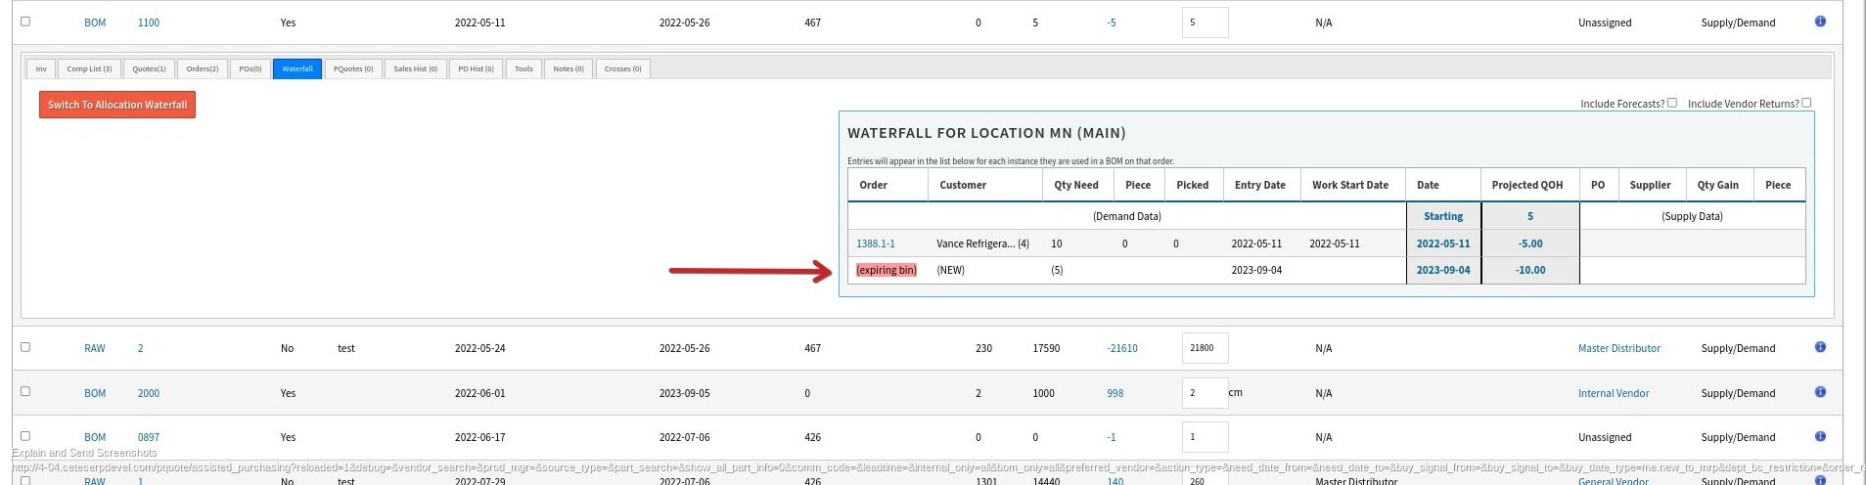This screenshot has height=485, width=1866.
Task: Click the highlighted expiring bin entry
Action: (x=886, y=270)
